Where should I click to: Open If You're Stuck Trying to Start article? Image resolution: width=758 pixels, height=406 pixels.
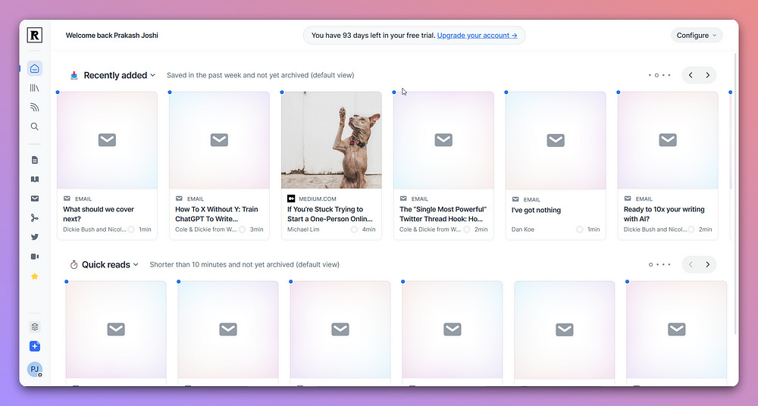(330, 214)
